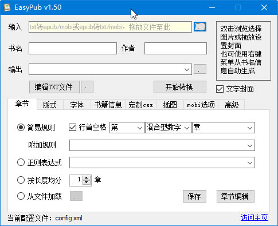The height and width of the screenshot is (226, 278).
Task: Select the 正则表达式 radio button
Action: [21, 162]
